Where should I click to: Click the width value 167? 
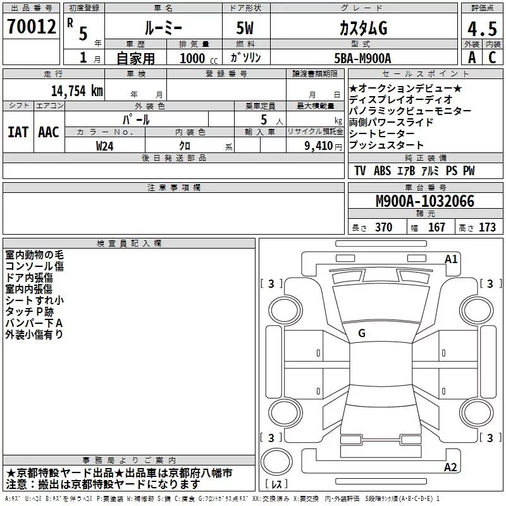(436, 227)
